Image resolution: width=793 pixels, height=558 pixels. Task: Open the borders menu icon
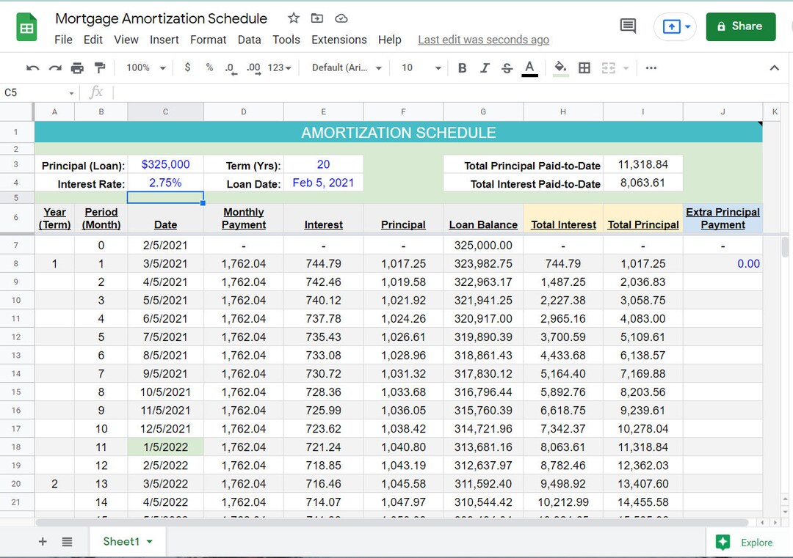pyautogui.click(x=584, y=67)
